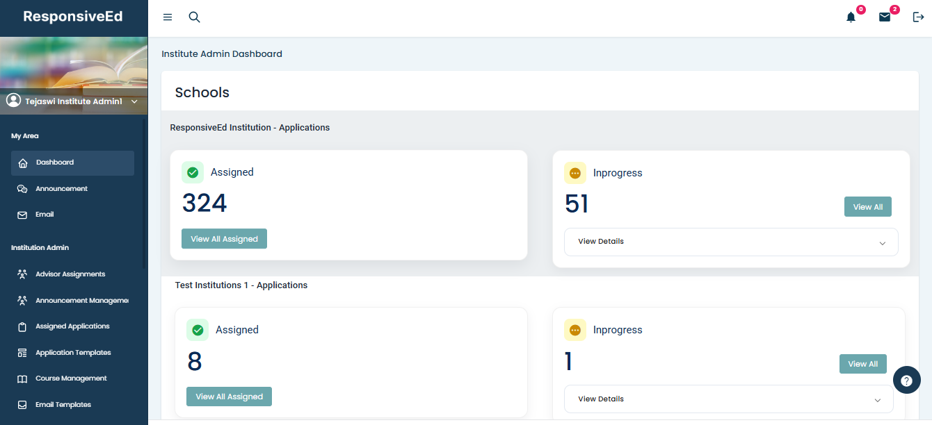Click the user avatar icon in sidebar
932x425 pixels.
13,101
